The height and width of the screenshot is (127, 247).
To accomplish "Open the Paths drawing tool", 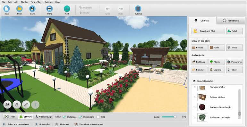I will point(217,48).
